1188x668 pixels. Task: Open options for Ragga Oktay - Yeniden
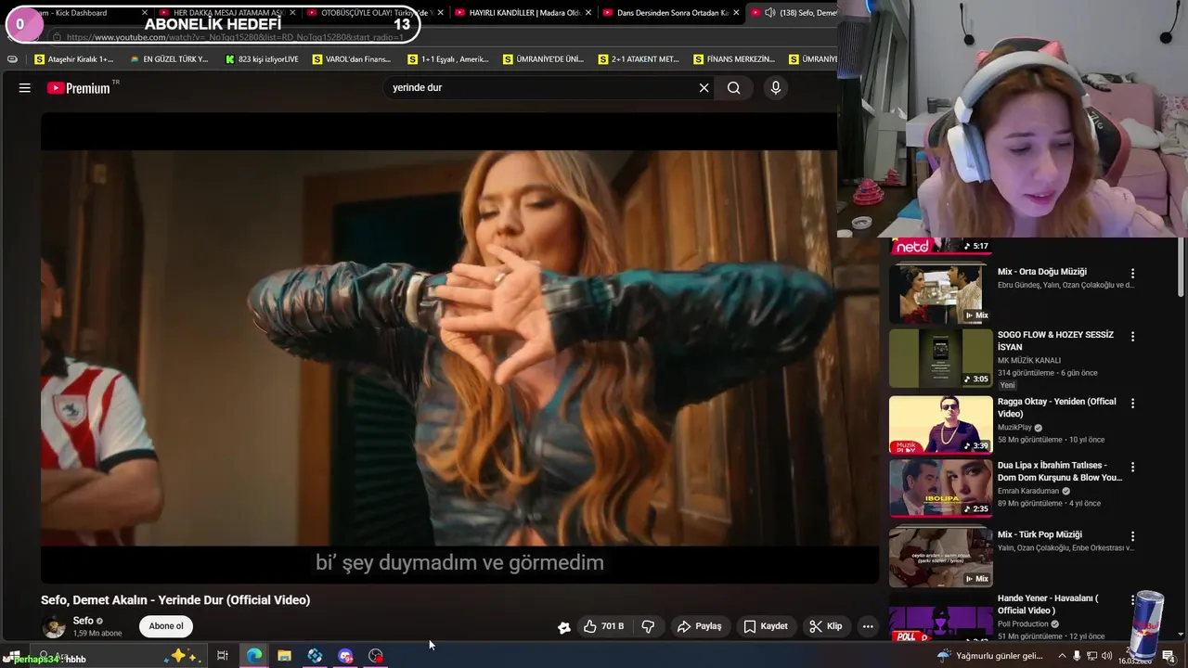(x=1132, y=404)
